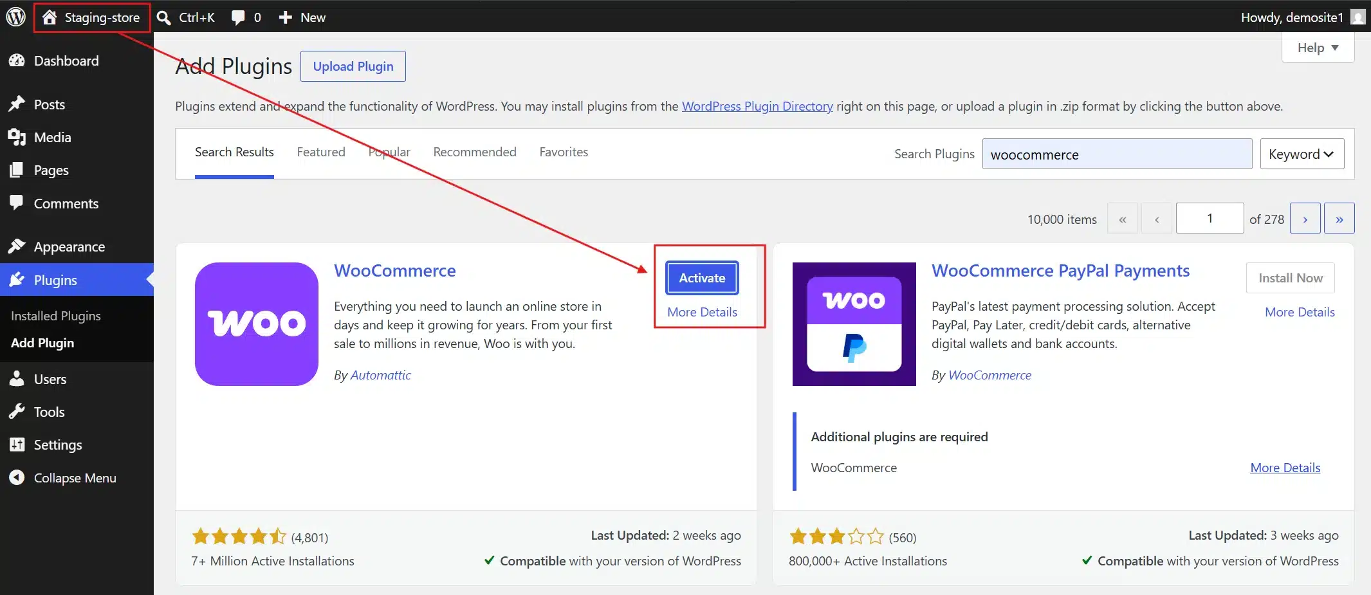Open the Dashboard menu item
The height and width of the screenshot is (595, 1371).
66,60
